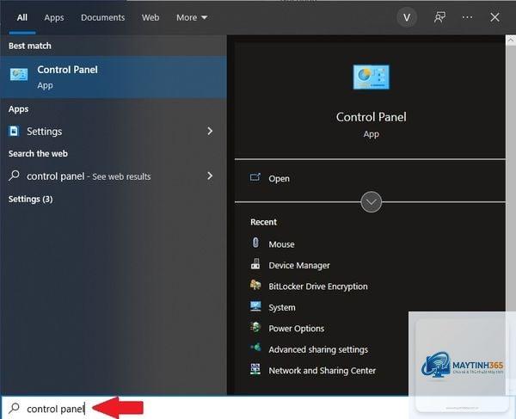Click the Power Options icon
The height and width of the screenshot is (419, 516).
(x=255, y=328)
